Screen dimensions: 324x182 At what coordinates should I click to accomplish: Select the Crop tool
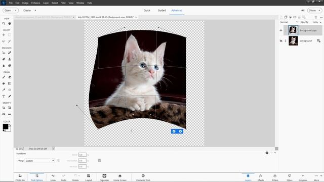[x=4, y=108]
